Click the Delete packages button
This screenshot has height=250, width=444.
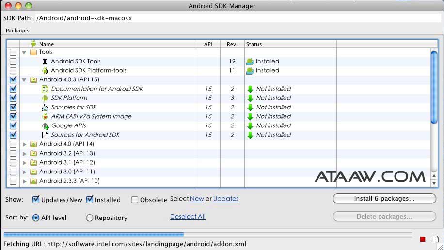click(x=384, y=216)
